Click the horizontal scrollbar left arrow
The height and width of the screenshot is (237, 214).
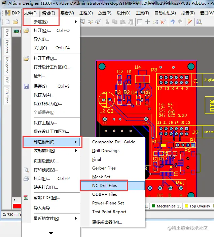point(14,200)
